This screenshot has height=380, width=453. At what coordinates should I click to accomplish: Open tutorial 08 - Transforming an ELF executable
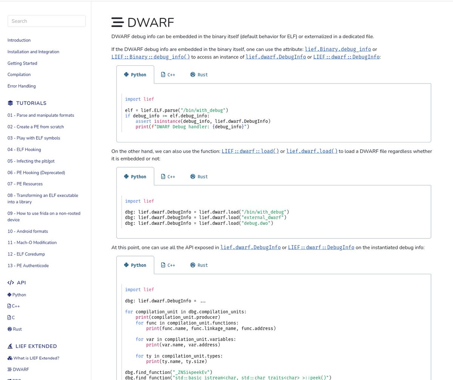[43, 199]
